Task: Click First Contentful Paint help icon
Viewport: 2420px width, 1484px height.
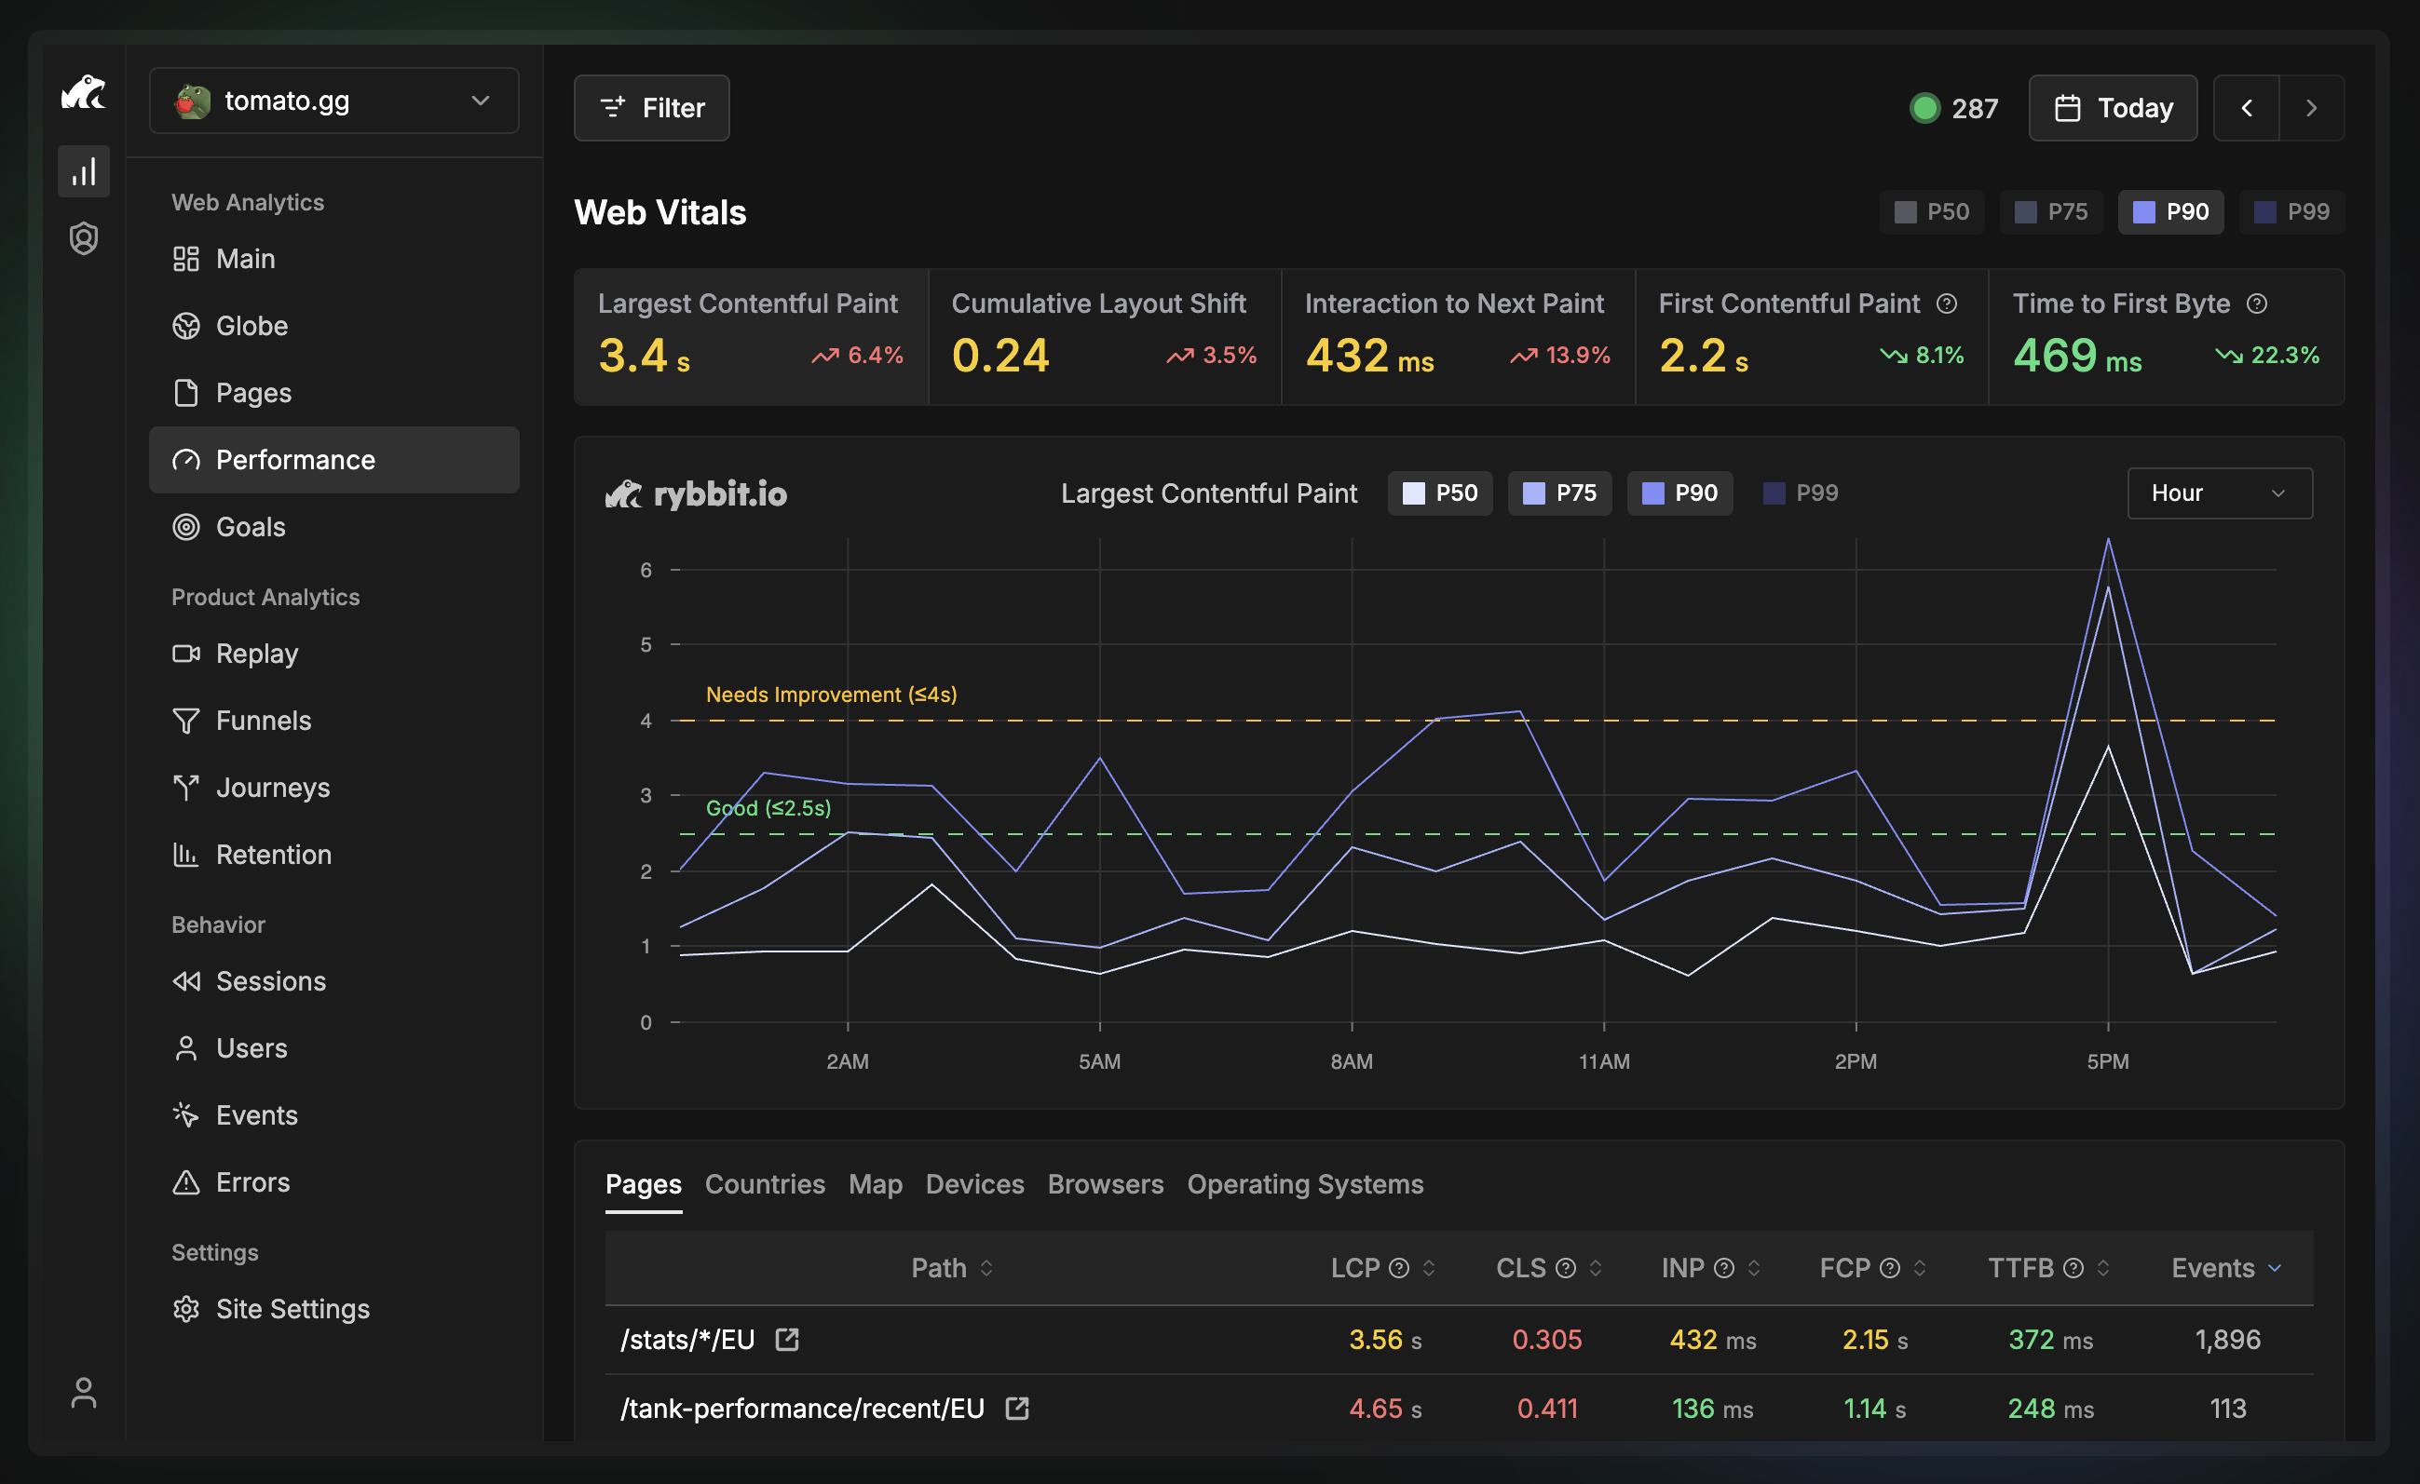Action: (x=1947, y=304)
